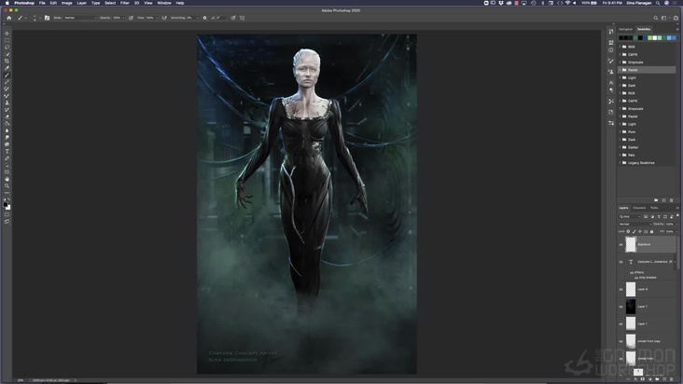Image resolution: width=683 pixels, height=384 pixels.
Task: Open the Opacity dropdown in options bar
Action: coord(123,18)
